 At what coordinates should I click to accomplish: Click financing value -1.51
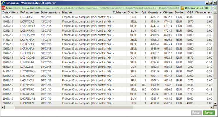point(209,62)
